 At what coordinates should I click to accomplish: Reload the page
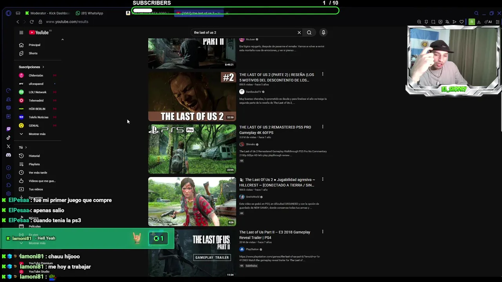[x=32, y=22]
